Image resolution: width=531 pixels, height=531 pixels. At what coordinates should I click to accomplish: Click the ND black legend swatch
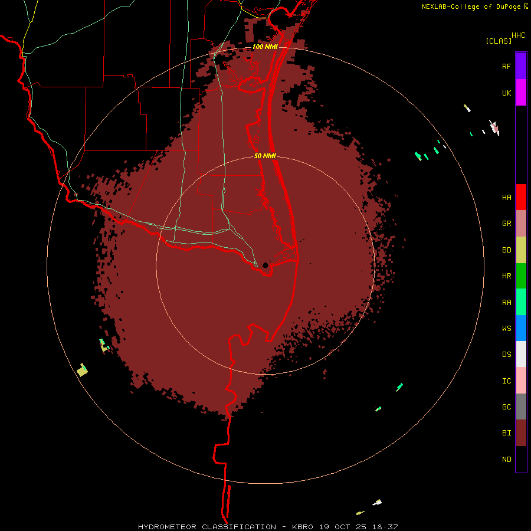coord(521,459)
